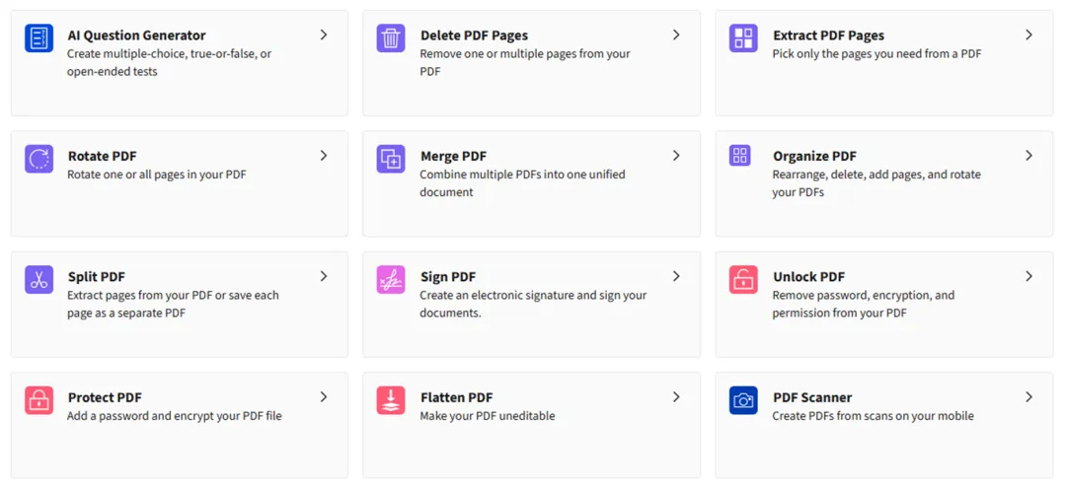
Task: Open the Merge PDF title link
Action: pos(453,156)
